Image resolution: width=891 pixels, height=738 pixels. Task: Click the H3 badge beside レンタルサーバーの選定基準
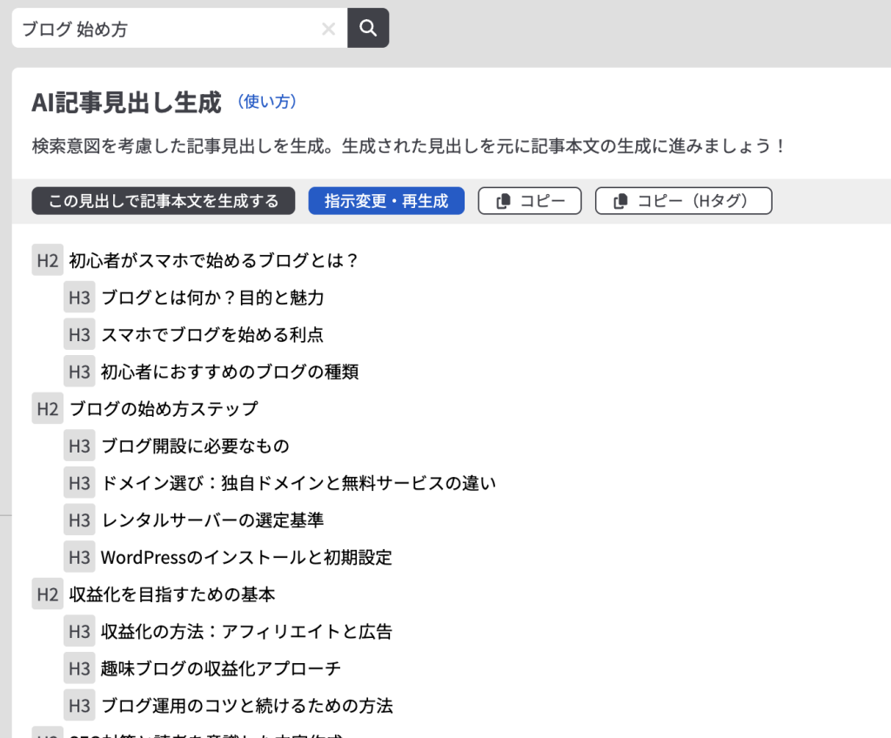point(79,520)
